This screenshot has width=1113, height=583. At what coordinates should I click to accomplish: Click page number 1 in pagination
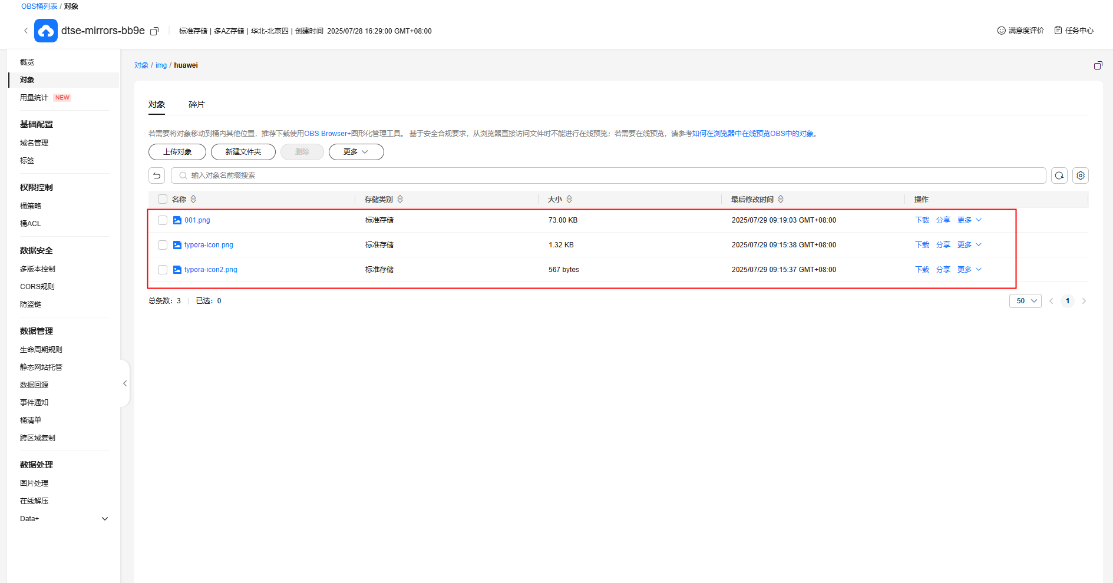click(x=1068, y=301)
